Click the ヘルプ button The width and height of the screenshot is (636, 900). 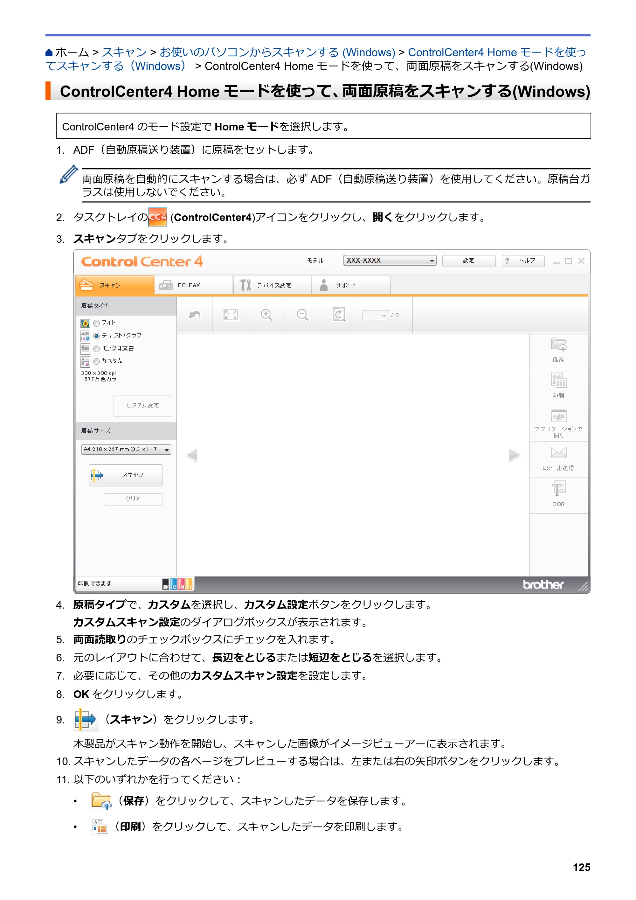coord(523,261)
